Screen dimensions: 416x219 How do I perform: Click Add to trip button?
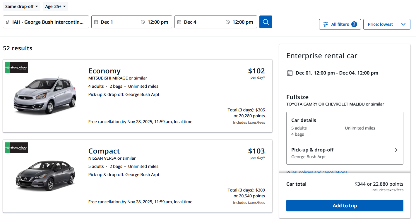[x=345, y=206]
